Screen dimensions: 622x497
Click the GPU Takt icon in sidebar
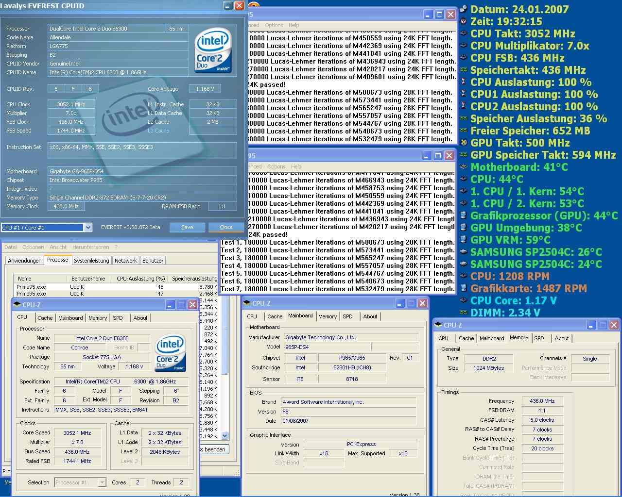click(464, 142)
